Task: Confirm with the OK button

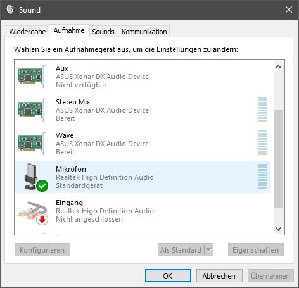Action: [x=168, y=276]
